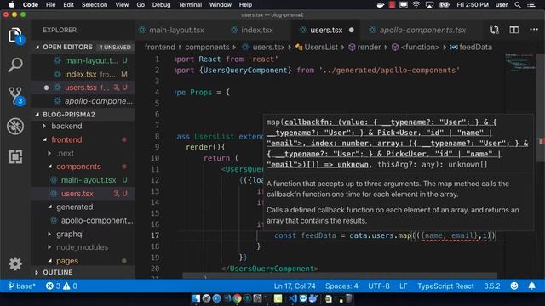The width and height of the screenshot is (545, 306).
Task: Click LF line ending in status bar
Action: point(403,286)
